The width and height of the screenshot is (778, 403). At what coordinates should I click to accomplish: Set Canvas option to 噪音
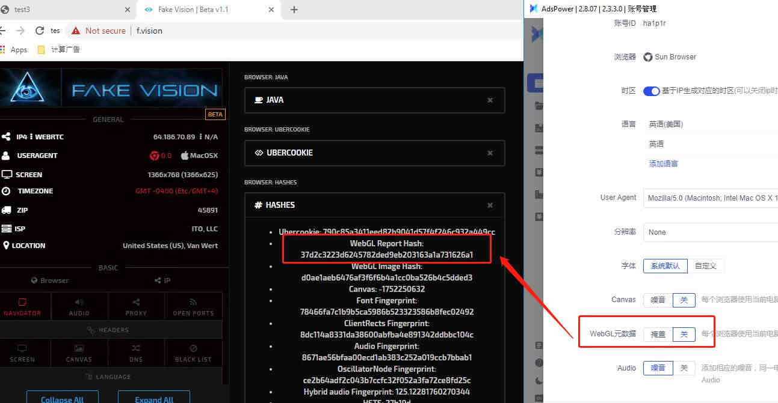pos(658,300)
